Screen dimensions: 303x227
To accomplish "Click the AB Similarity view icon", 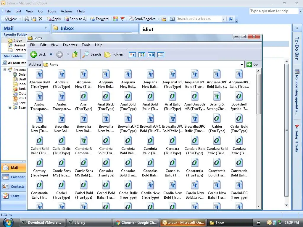I will 151,55.
